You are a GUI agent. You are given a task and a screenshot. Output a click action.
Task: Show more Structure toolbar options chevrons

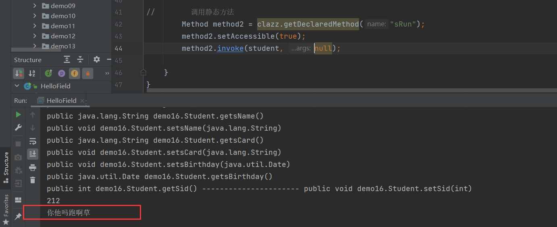(107, 73)
